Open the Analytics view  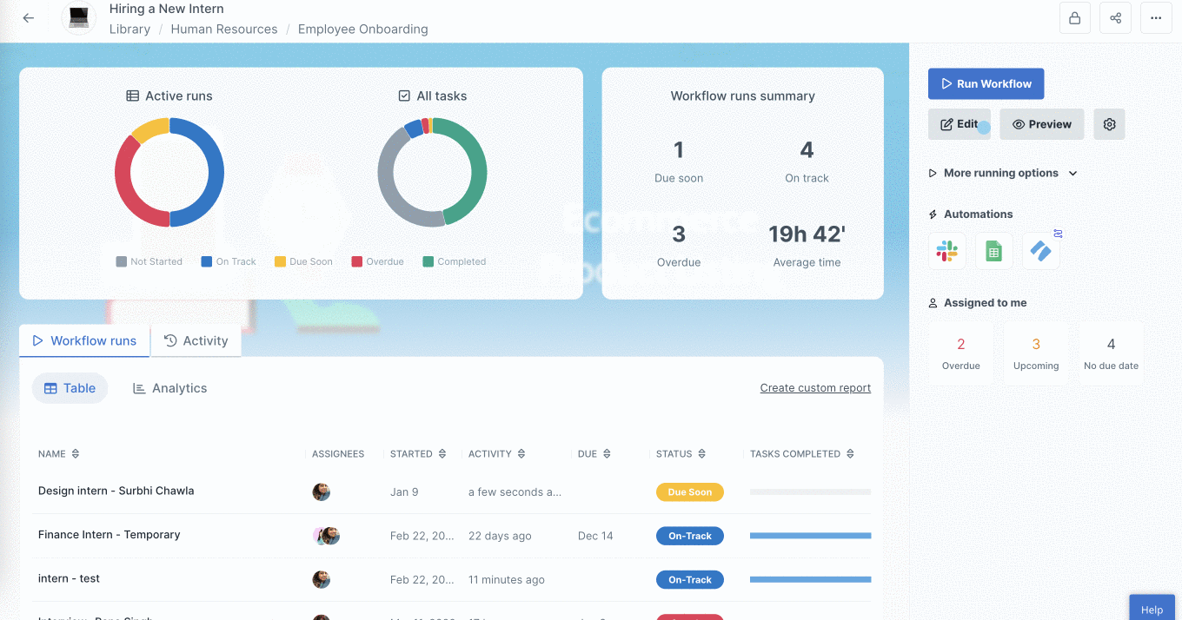pos(169,388)
